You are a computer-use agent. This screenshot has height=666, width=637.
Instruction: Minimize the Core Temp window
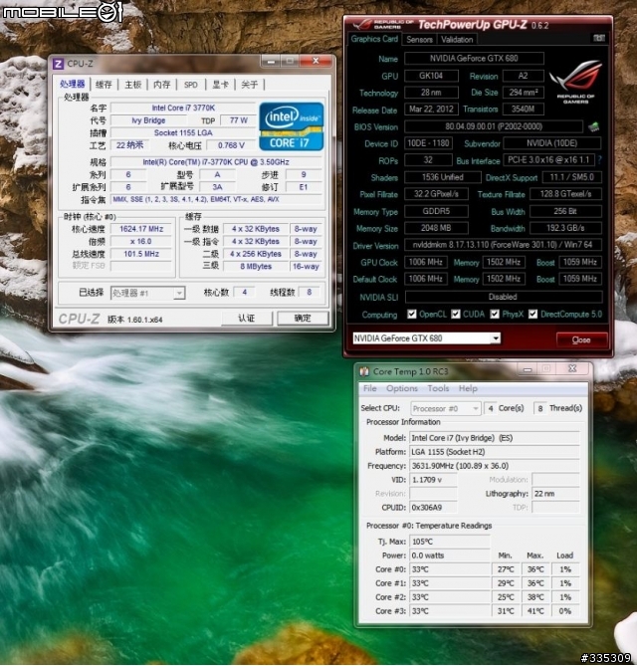click(x=528, y=370)
